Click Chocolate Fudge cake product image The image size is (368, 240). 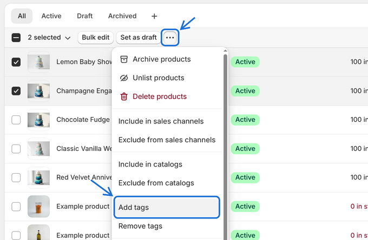coord(38,120)
